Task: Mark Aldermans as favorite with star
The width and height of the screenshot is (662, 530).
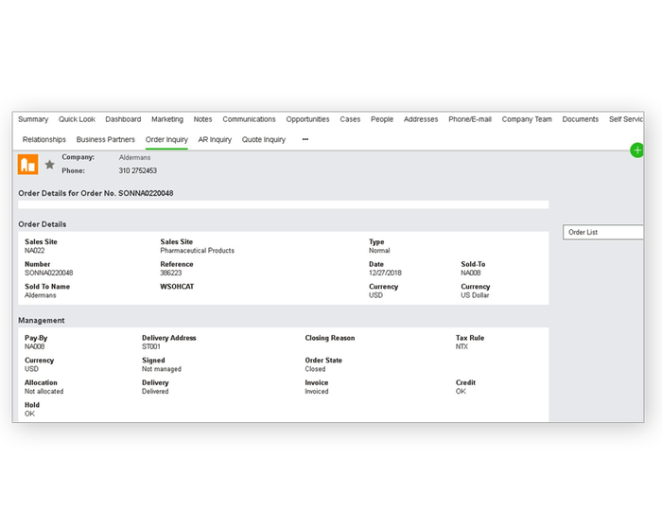Action: pos(50,165)
